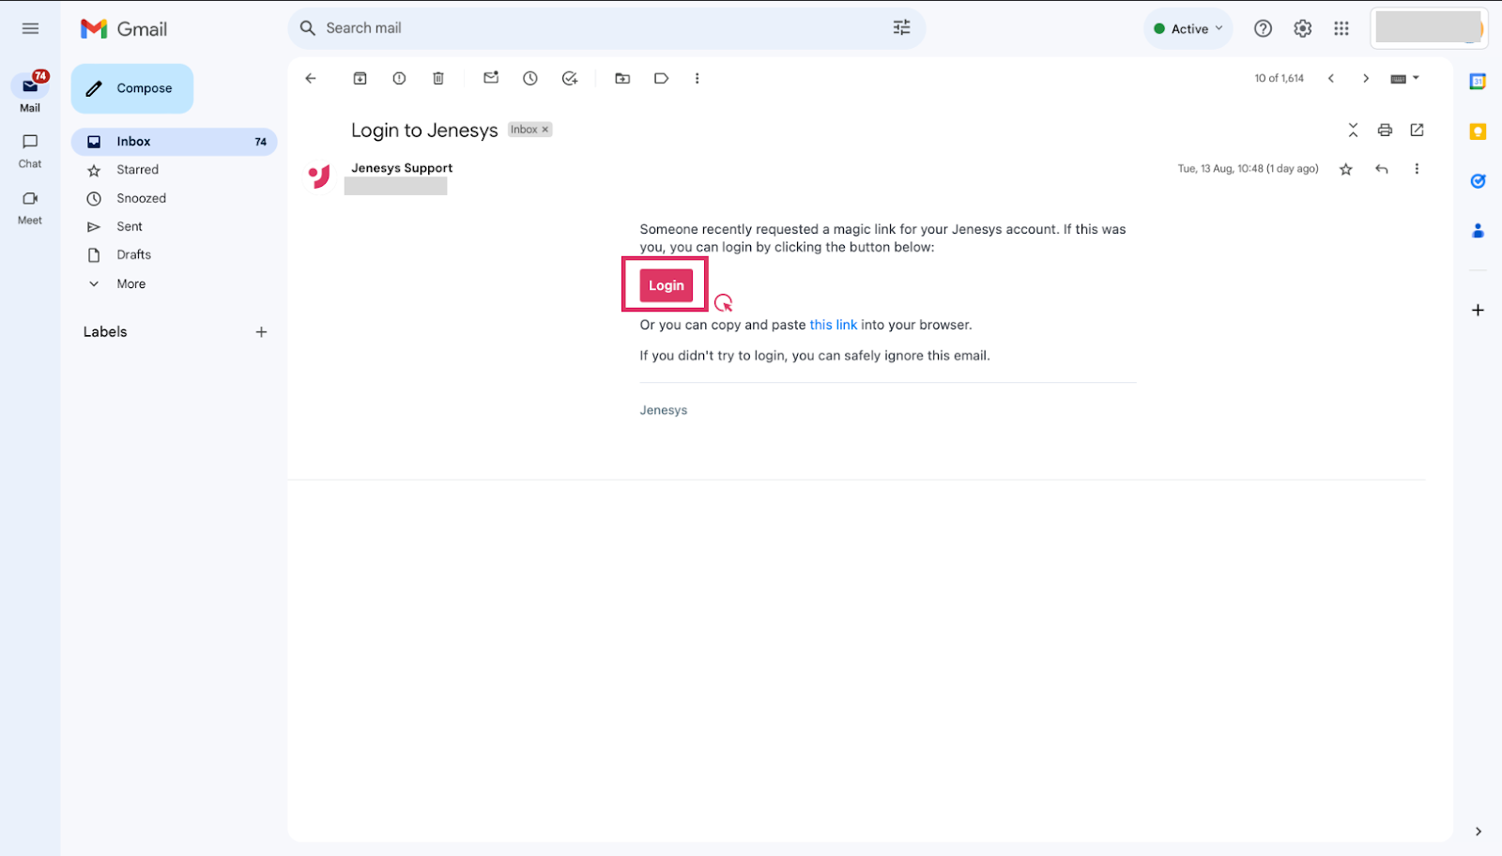This screenshot has width=1502, height=856.
Task: Click Jenesys Support sender name
Action: (x=402, y=168)
